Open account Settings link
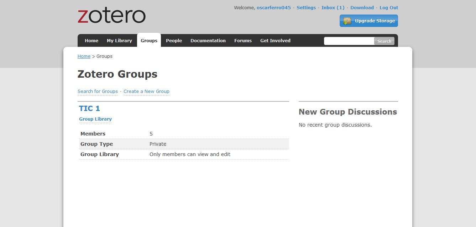This screenshot has height=227, width=476. 306,7
